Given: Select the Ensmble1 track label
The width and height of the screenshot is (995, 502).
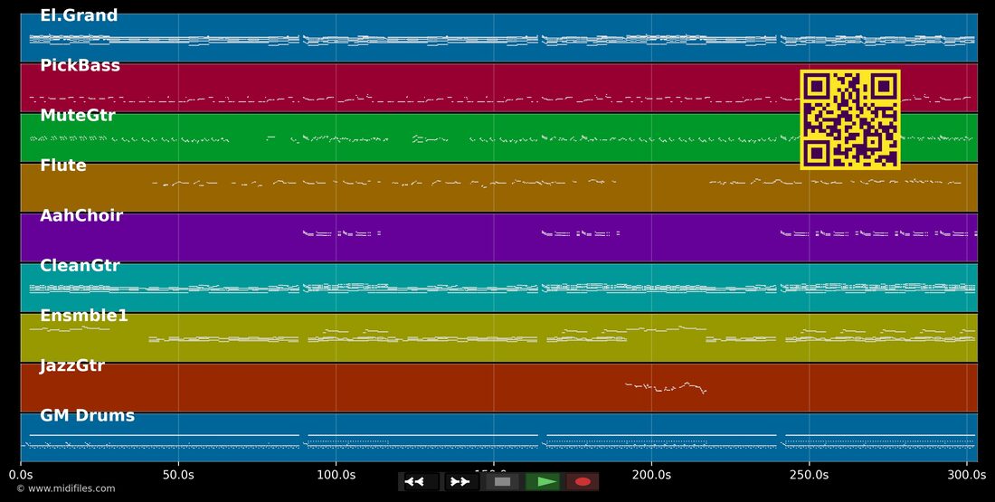Looking at the screenshot, I should point(84,316).
